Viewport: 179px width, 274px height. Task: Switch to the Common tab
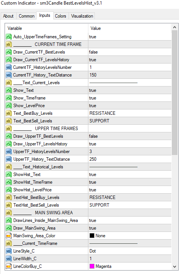pyautogui.click(x=26, y=16)
